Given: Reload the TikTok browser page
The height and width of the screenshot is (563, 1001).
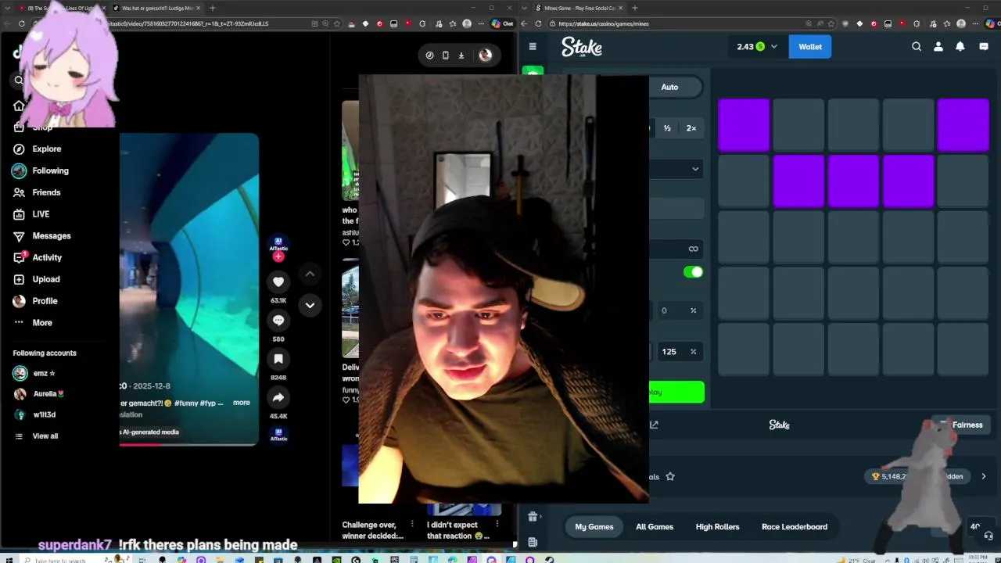Looking at the screenshot, I should coord(22,23).
